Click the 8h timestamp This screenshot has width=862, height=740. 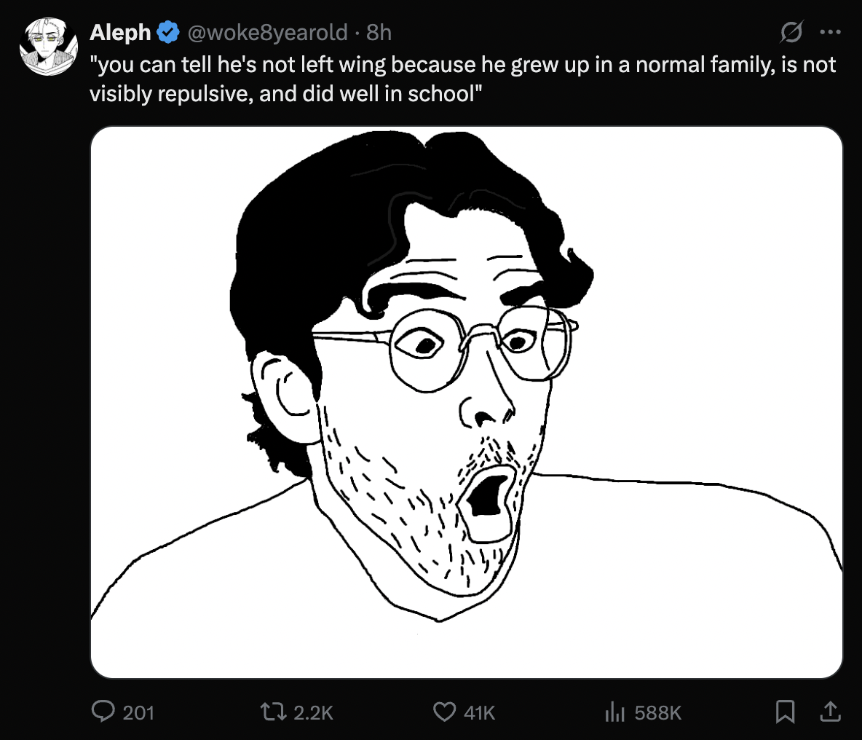click(x=379, y=32)
